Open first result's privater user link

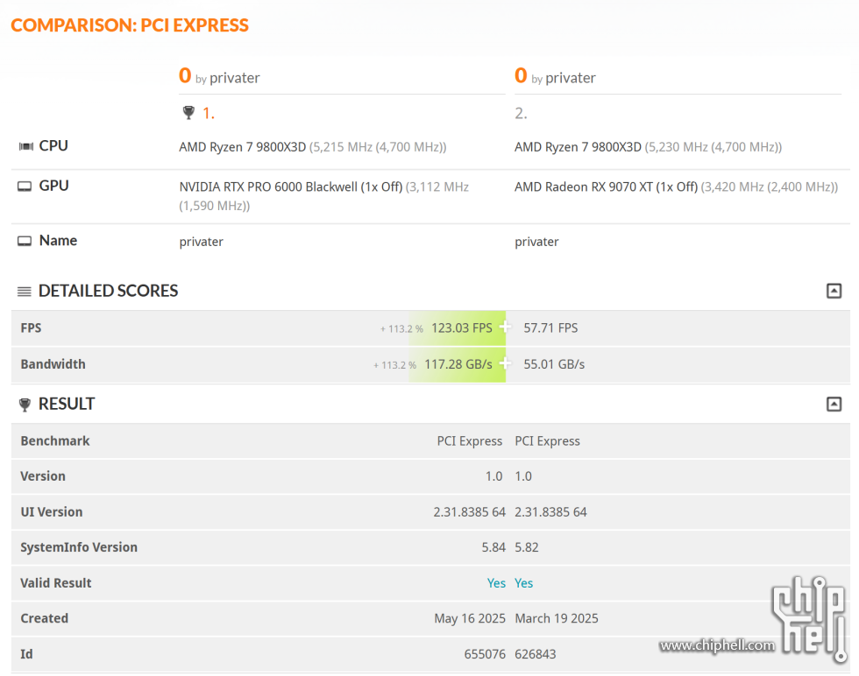[235, 78]
